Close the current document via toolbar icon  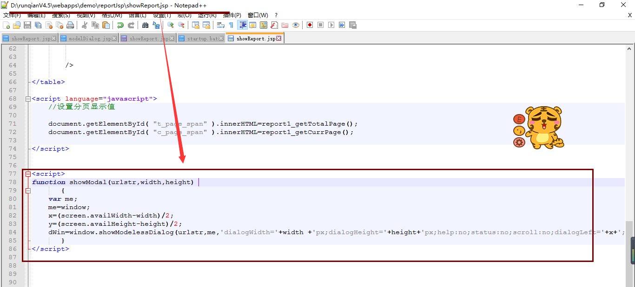point(49,25)
